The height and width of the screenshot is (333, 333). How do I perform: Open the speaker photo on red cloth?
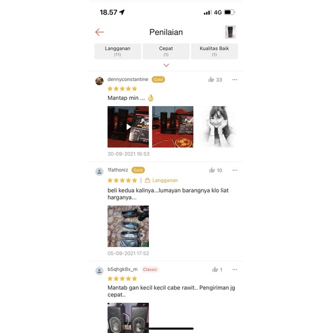tap(173, 127)
